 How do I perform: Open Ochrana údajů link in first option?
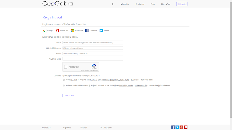123,80
